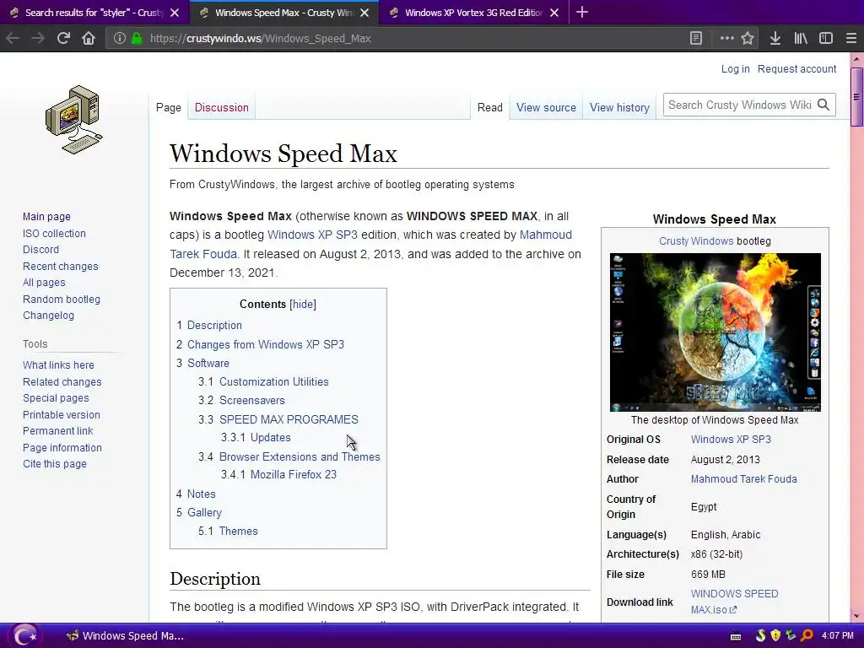864x648 pixels.
Task: Click the Log in link
Action: (x=735, y=69)
